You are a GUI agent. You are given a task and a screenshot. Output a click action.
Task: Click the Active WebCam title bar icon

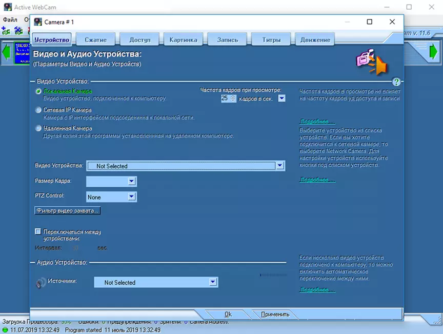(8, 7)
